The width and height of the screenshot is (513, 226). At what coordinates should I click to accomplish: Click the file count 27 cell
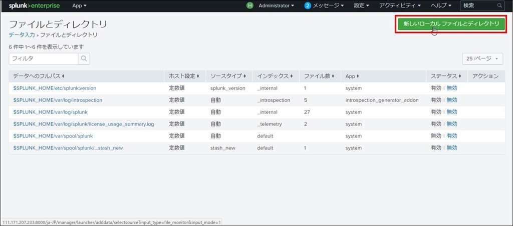click(307, 112)
